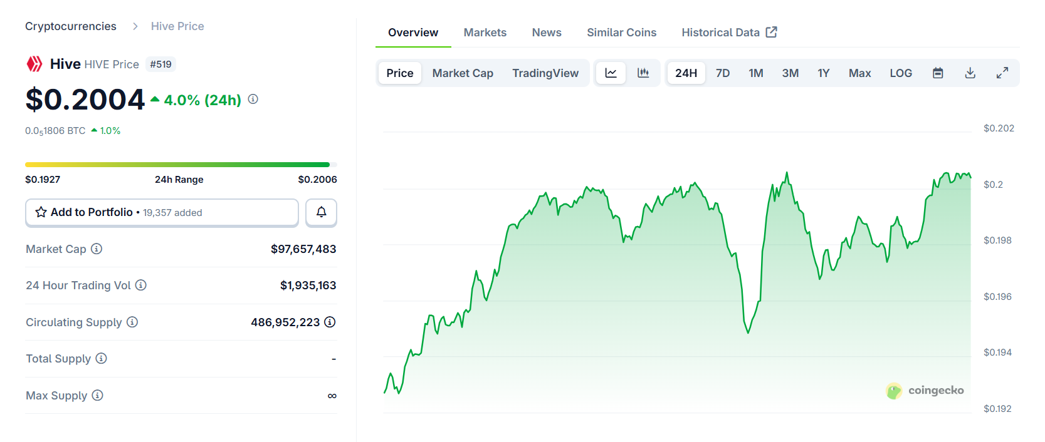Screen dimensions: 1045x442
Task: Click the 24h Range progress bar
Action: (181, 165)
